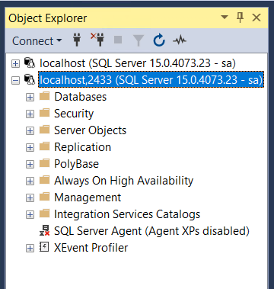The image size is (274, 289).
Task: Click the Filter funnel icon
Action: pos(139,40)
